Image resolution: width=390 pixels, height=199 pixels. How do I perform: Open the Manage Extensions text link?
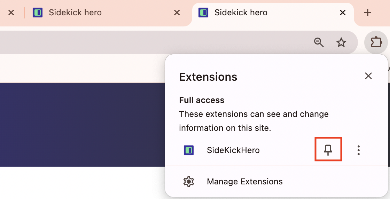click(x=245, y=182)
